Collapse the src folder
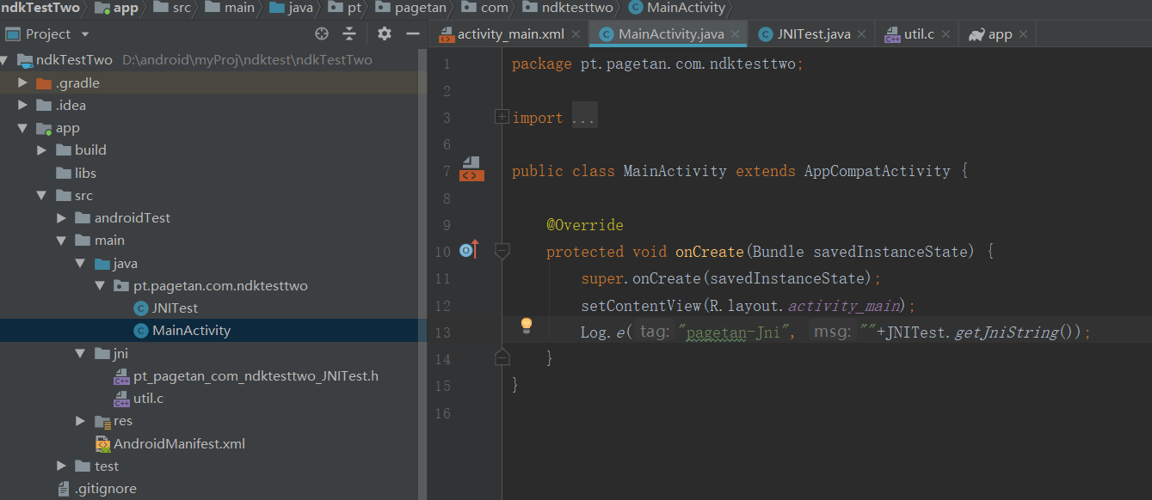Screen dimensions: 1152x500 (42, 196)
